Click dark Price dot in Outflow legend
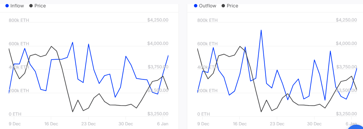 223,6
